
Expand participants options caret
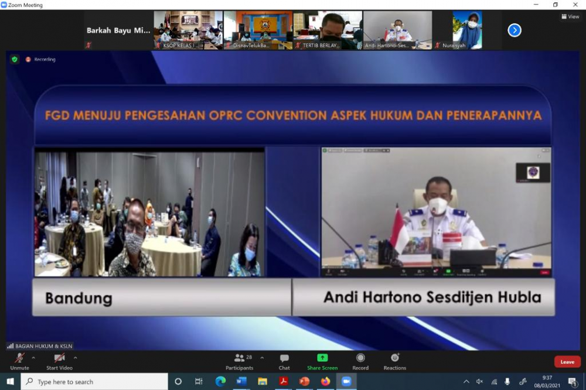pyautogui.click(x=262, y=358)
